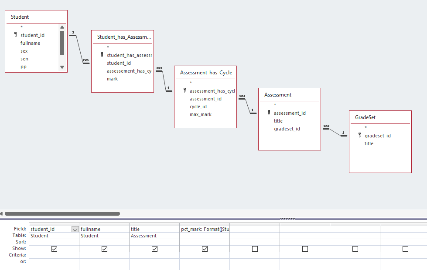Open the student_id Field dropdown arrow

(x=75, y=229)
